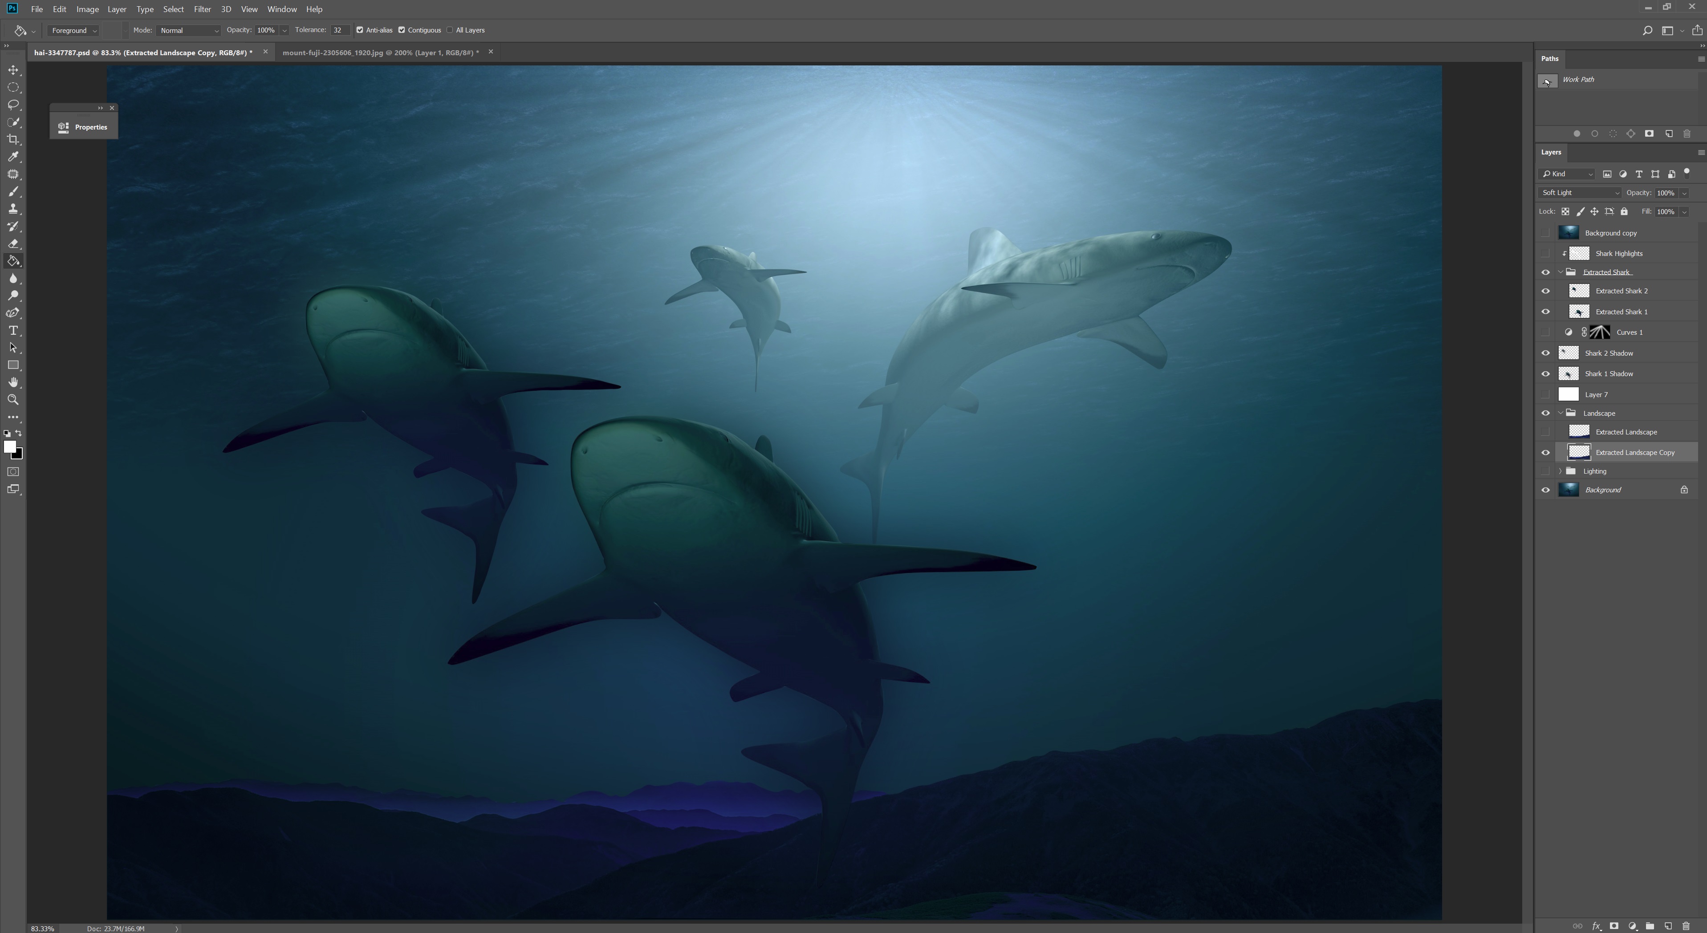Screen dimensions: 1707x933
Task: Open the Filter menu
Action: (x=202, y=8)
